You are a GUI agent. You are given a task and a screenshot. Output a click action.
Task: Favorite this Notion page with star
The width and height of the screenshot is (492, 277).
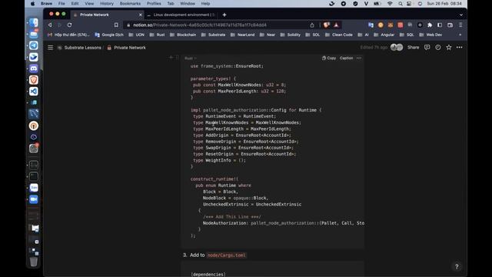pos(449,48)
